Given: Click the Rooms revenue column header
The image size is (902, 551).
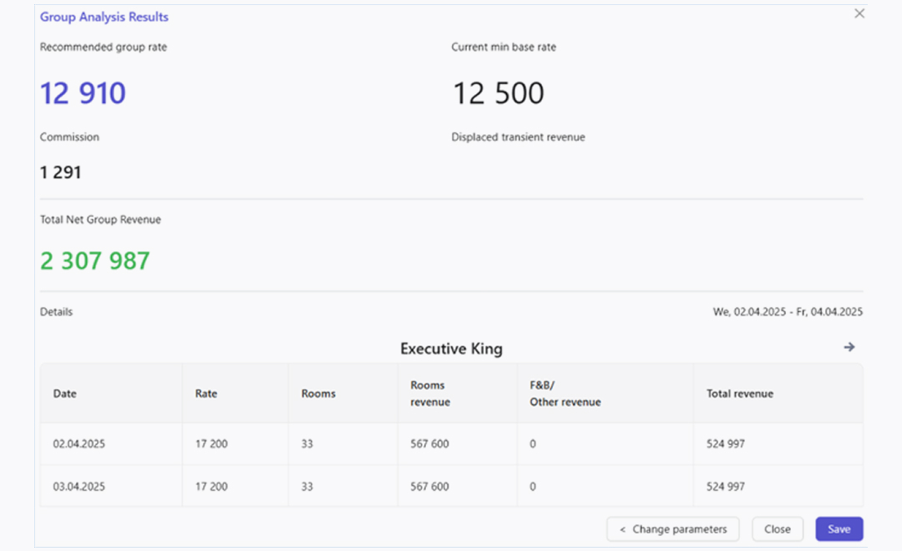Looking at the screenshot, I should pyautogui.click(x=430, y=394).
